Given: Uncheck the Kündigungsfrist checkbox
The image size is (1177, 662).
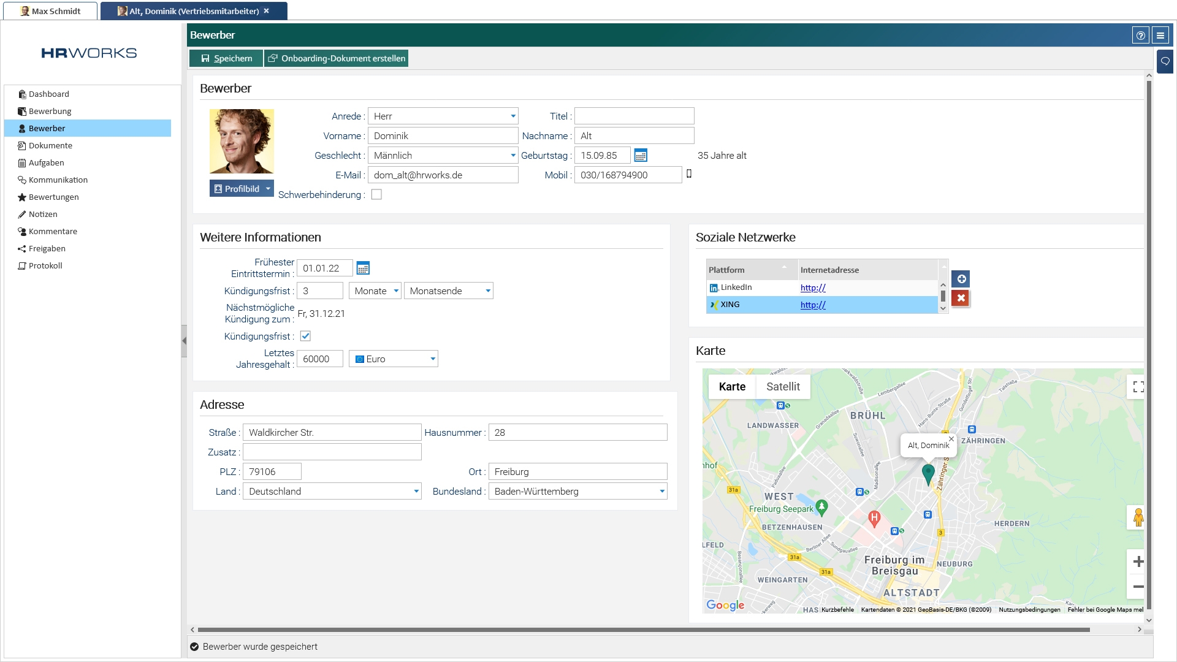Looking at the screenshot, I should click(305, 336).
